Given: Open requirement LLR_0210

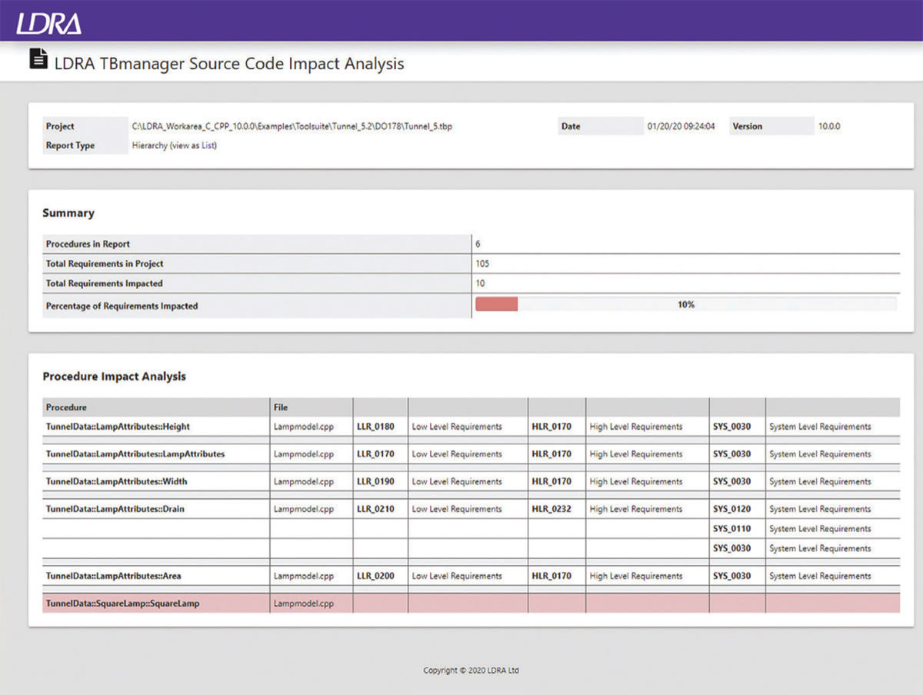Looking at the screenshot, I should coord(375,509).
